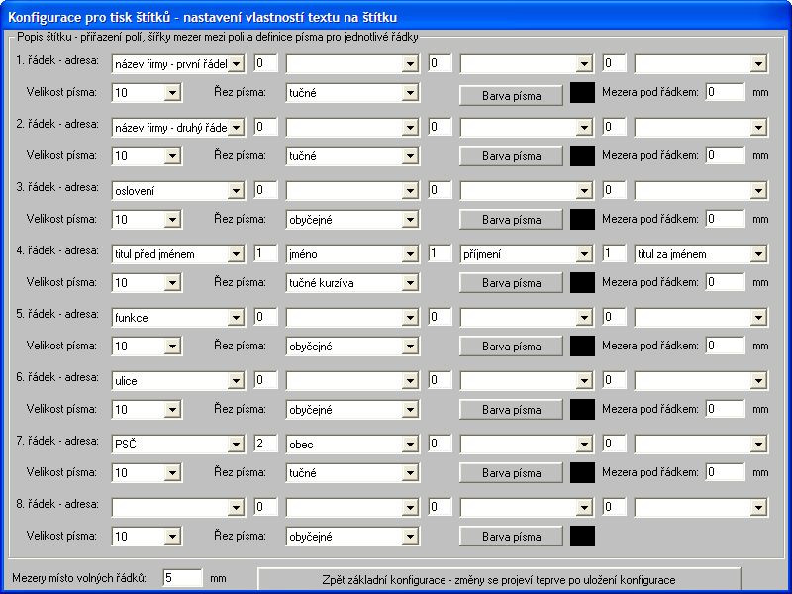This screenshot has height=594, width=792.
Task: Open 'obec' dropdown in row 7
Action: point(352,445)
